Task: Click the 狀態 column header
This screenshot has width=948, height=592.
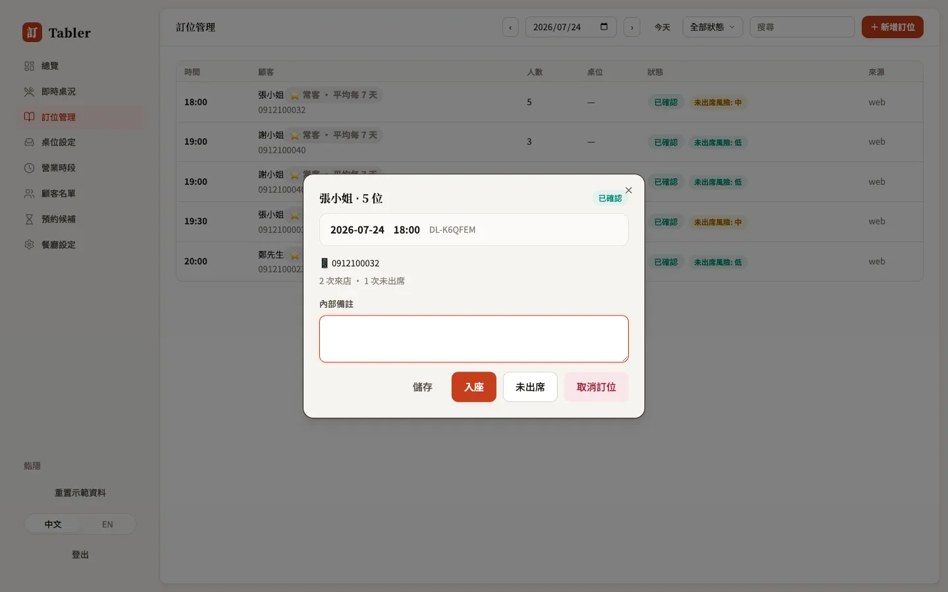Action: point(655,72)
